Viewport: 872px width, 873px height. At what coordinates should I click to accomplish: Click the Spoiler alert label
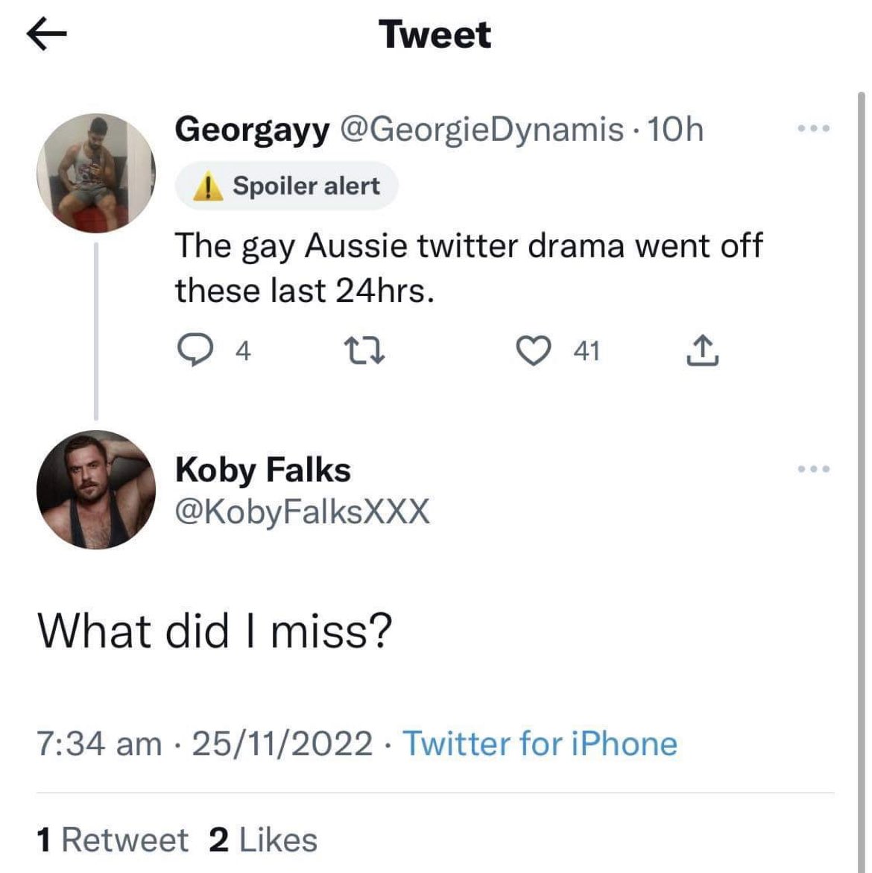tap(306, 186)
